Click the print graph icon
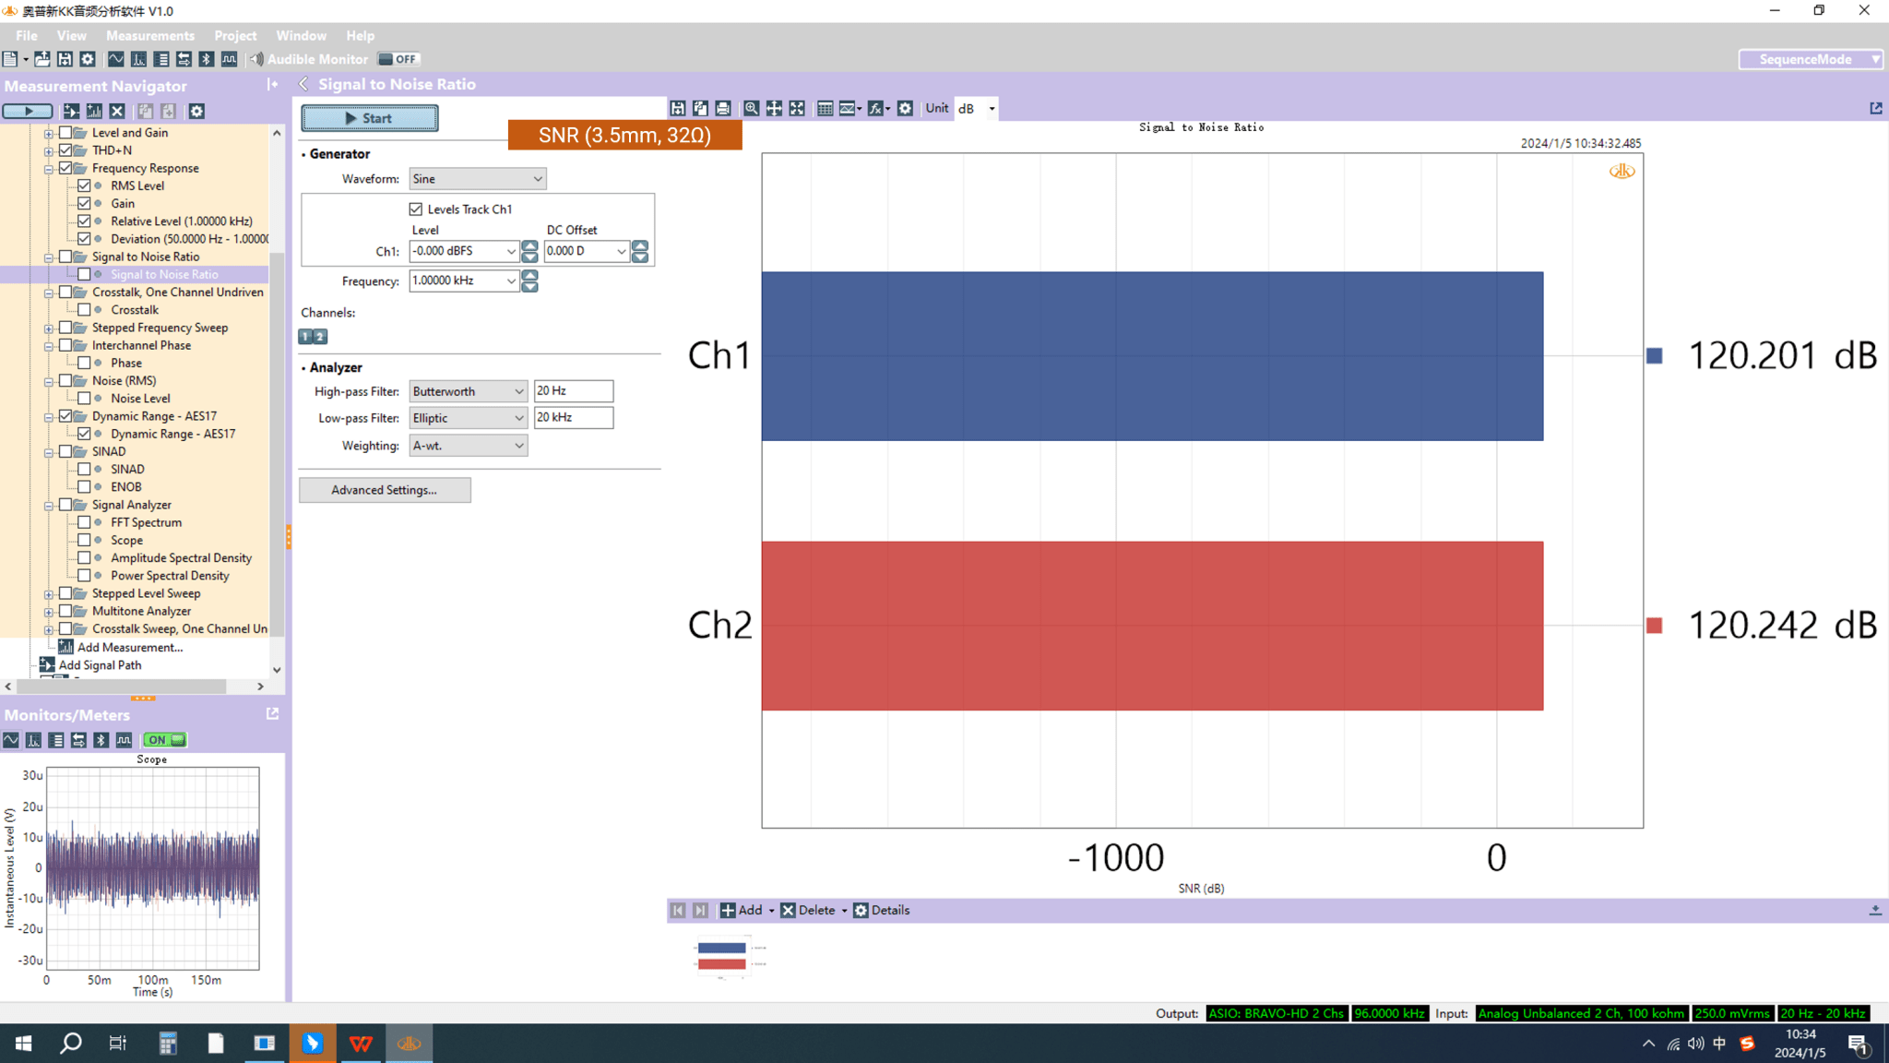The width and height of the screenshot is (1889, 1063). [723, 108]
